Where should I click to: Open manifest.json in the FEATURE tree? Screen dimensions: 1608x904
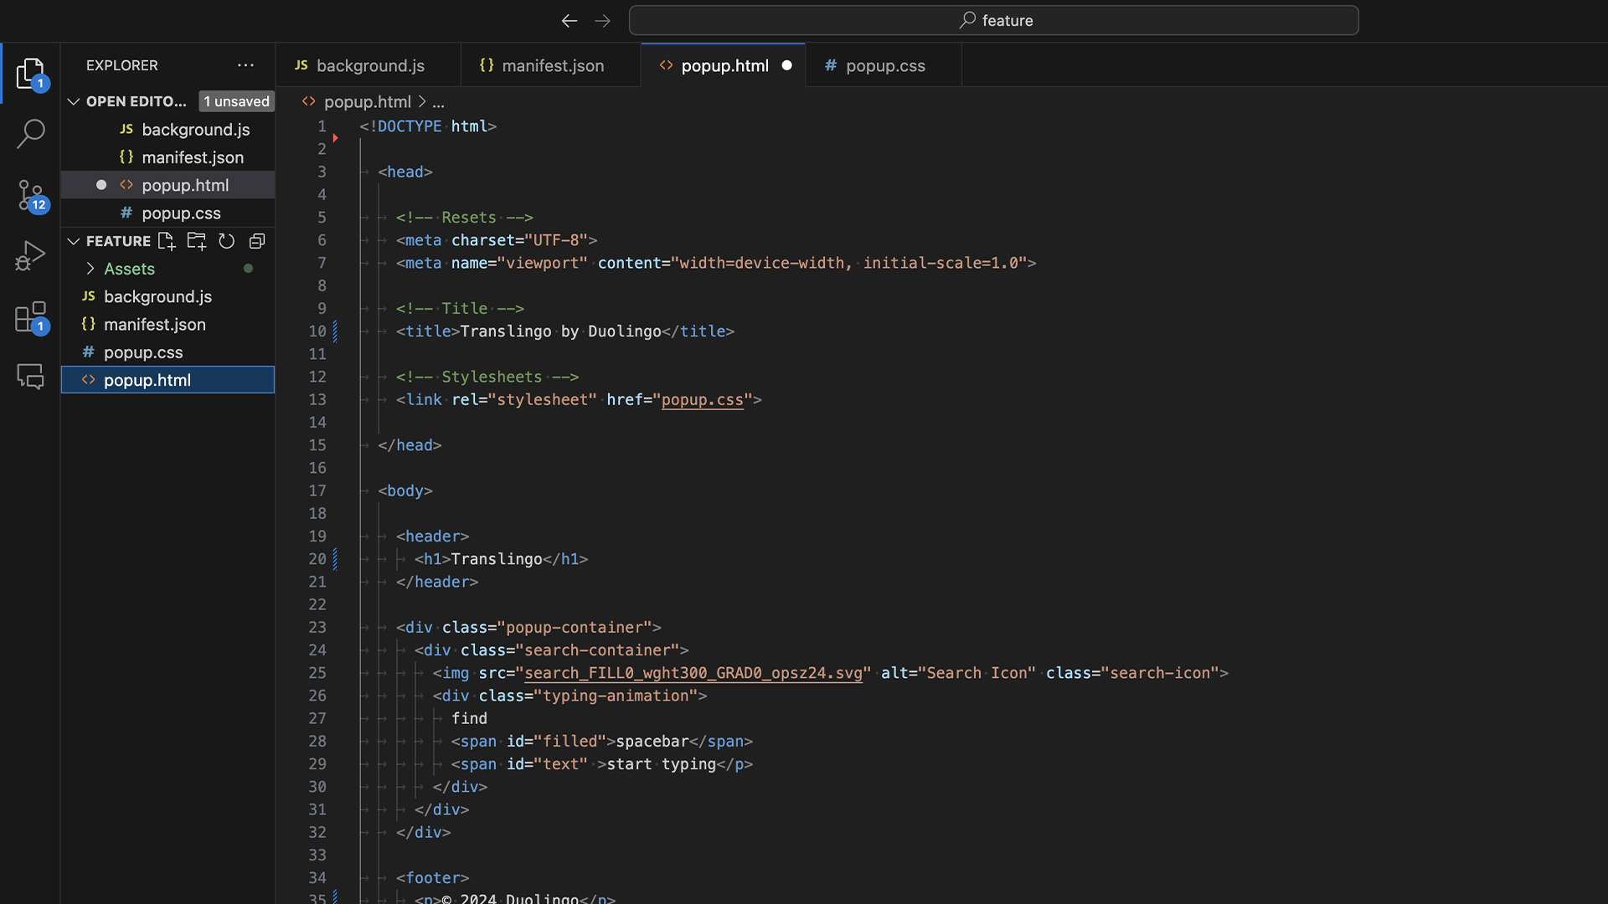[167, 324]
